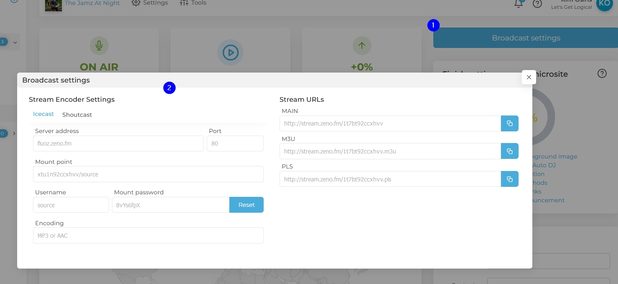The image size is (618, 284).
Task: Copy the PLS stream URL
Action: 510,179
